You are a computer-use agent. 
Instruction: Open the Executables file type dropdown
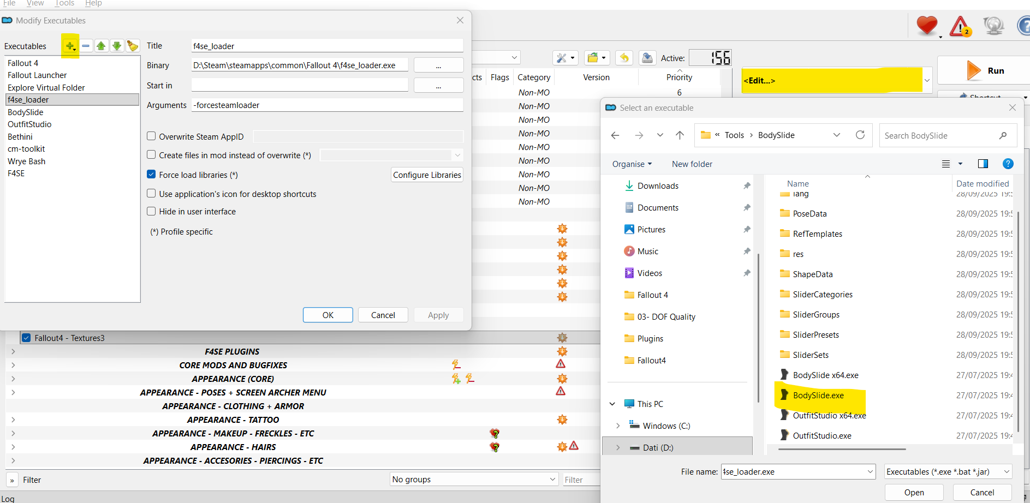point(948,471)
